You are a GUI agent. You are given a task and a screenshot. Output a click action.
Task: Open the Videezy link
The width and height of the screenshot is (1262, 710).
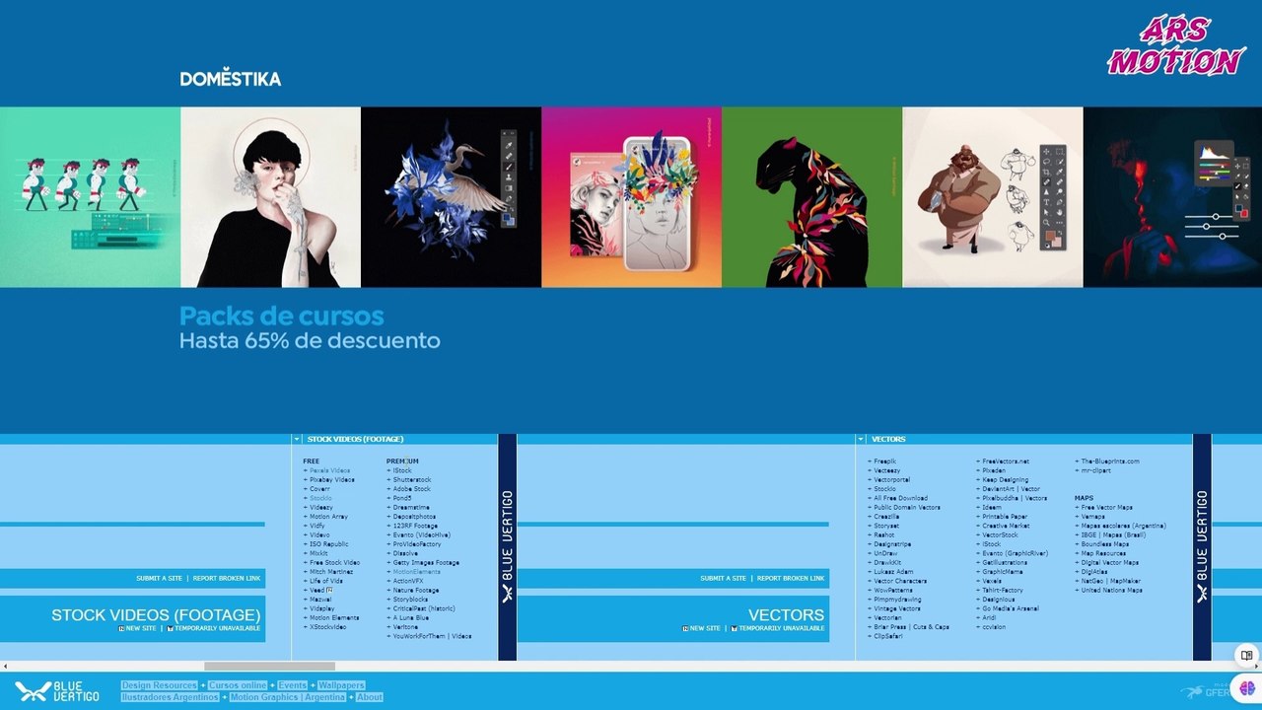pos(320,508)
